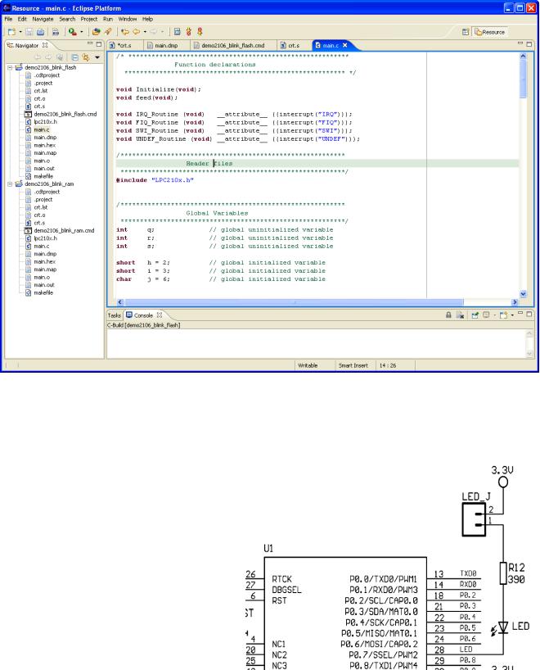Screen dimensions: 540x670
Task: Click Collapse All in Navigator toolbar
Action: point(74,57)
